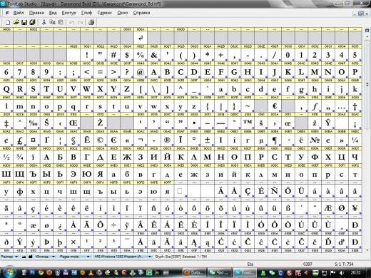Screen dimensions: 371x278
Task: Select the Euro € glyph cell
Action: (275, 106)
